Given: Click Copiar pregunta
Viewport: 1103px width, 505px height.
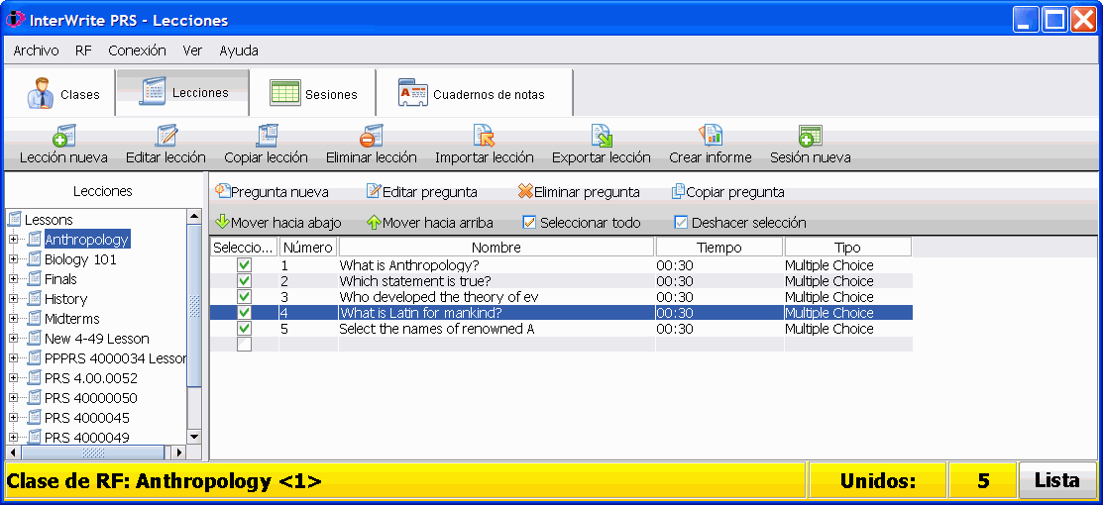Looking at the screenshot, I should coord(728,192).
